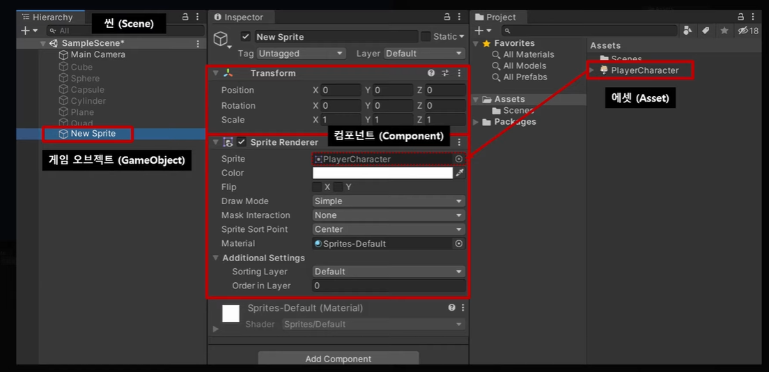The height and width of the screenshot is (372, 769).
Task: Click the Project search field
Action: point(590,31)
